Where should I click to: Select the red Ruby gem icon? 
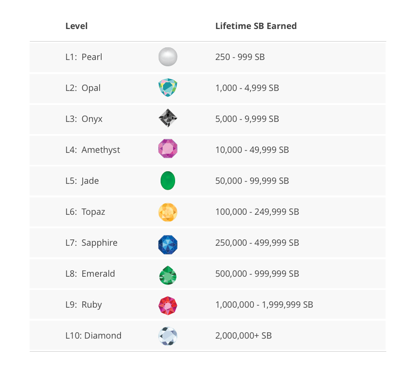168,305
